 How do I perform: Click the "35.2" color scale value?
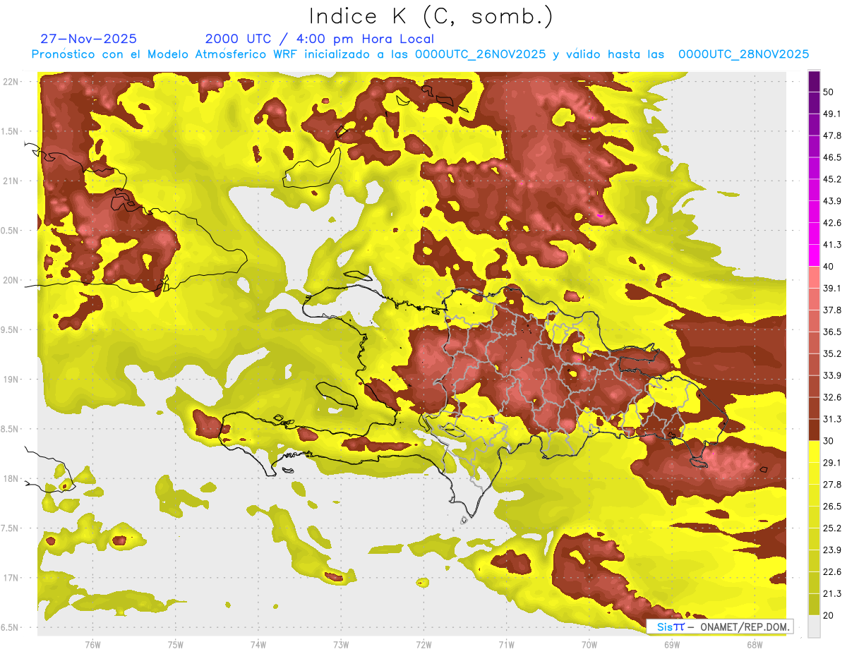pyautogui.click(x=832, y=353)
